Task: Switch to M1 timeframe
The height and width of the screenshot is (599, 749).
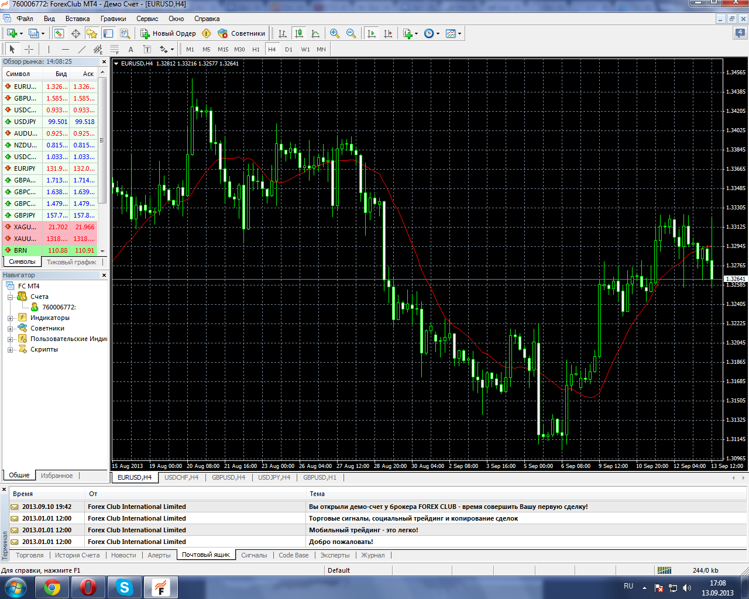Action: [190, 49]
